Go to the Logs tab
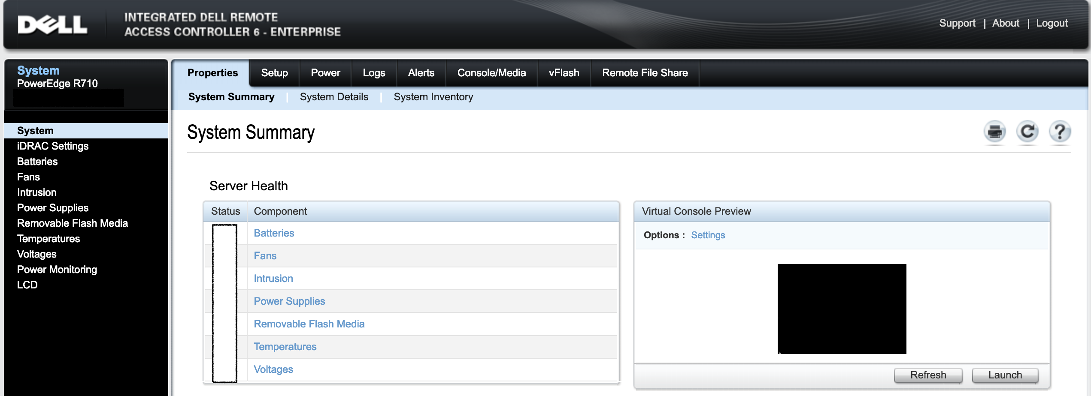This screenshot has height=396, width=1091. point(374,73)
